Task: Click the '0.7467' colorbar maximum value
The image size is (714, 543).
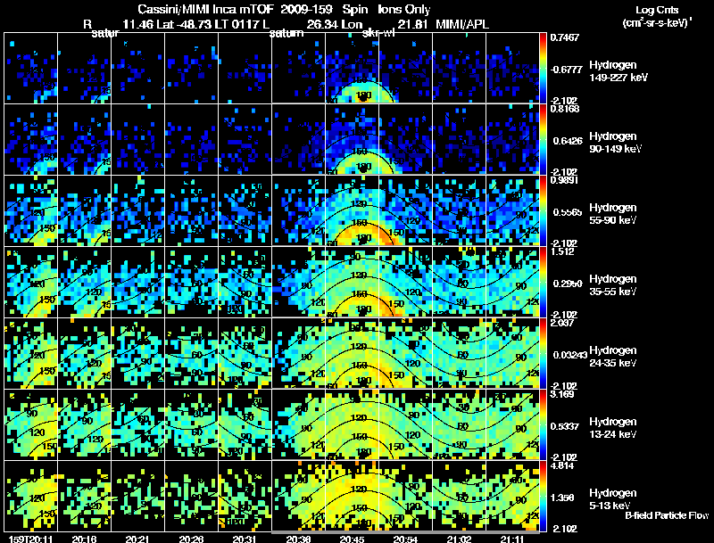Action: coord(565,37)
